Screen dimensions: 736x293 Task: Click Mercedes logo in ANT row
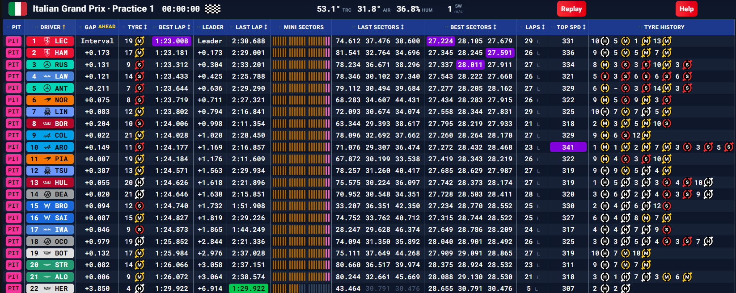point(47,88)
